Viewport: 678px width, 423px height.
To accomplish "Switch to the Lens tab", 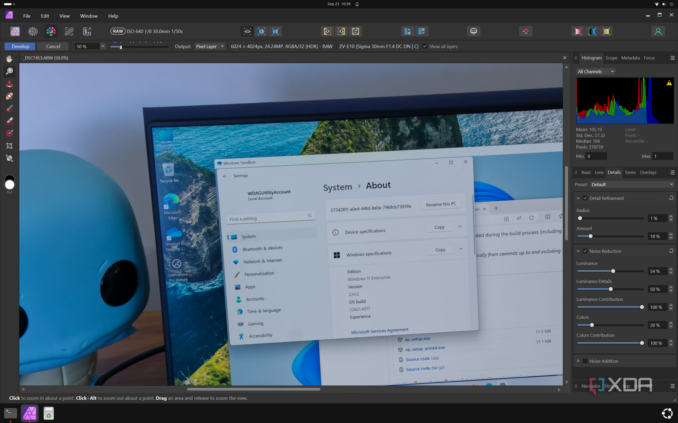I will click(599, 172).
